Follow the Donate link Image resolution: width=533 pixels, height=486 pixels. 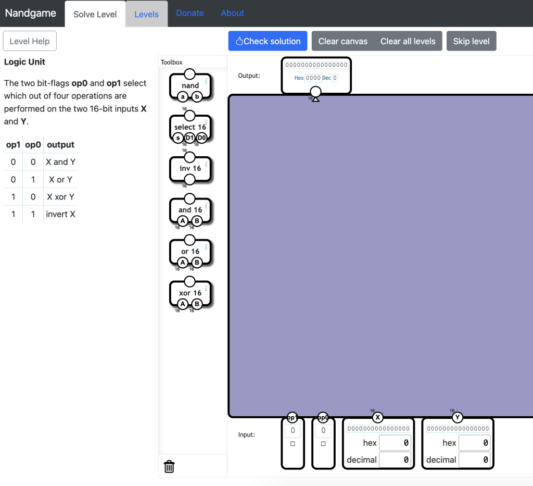190,13
